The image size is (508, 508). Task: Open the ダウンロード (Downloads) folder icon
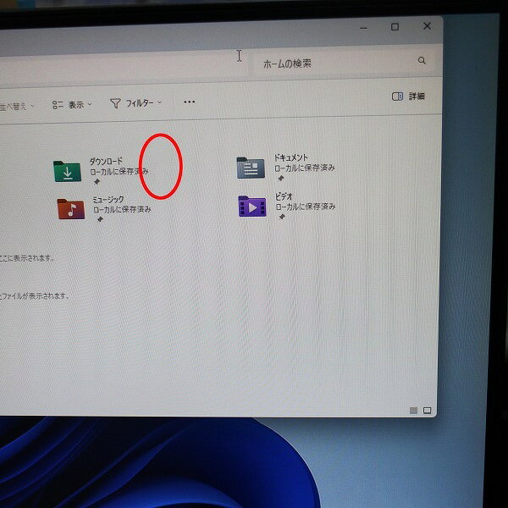68,172
